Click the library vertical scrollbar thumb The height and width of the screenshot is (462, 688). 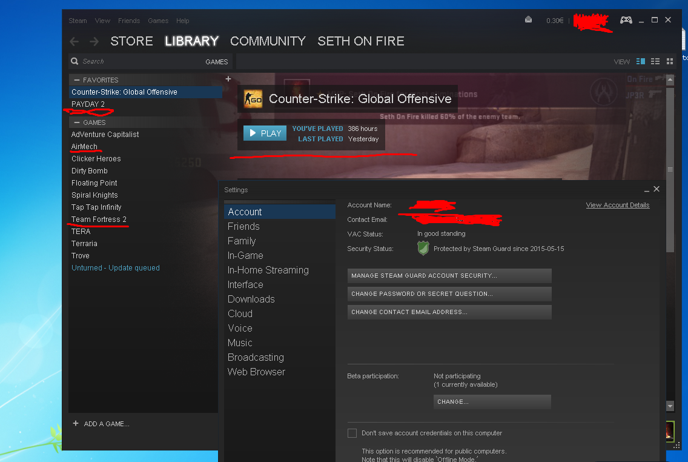click(670, 169)
